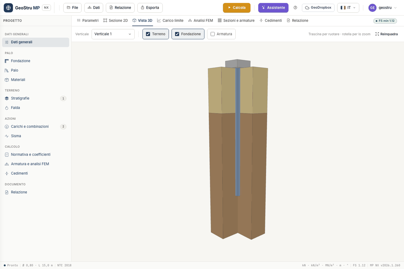This screenshot has width=404, height=269.
Task: Click the Sisma waveform icon
Action: 7,136
